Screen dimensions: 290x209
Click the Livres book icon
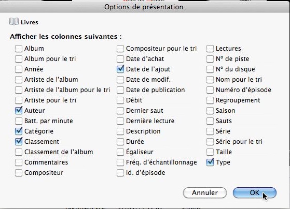click(14, 22)
